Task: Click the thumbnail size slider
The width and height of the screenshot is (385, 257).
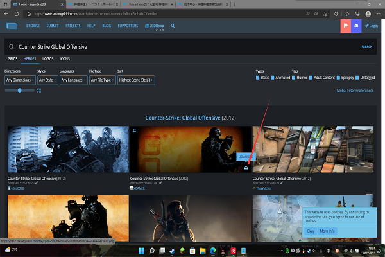Action: coord(20,91)
